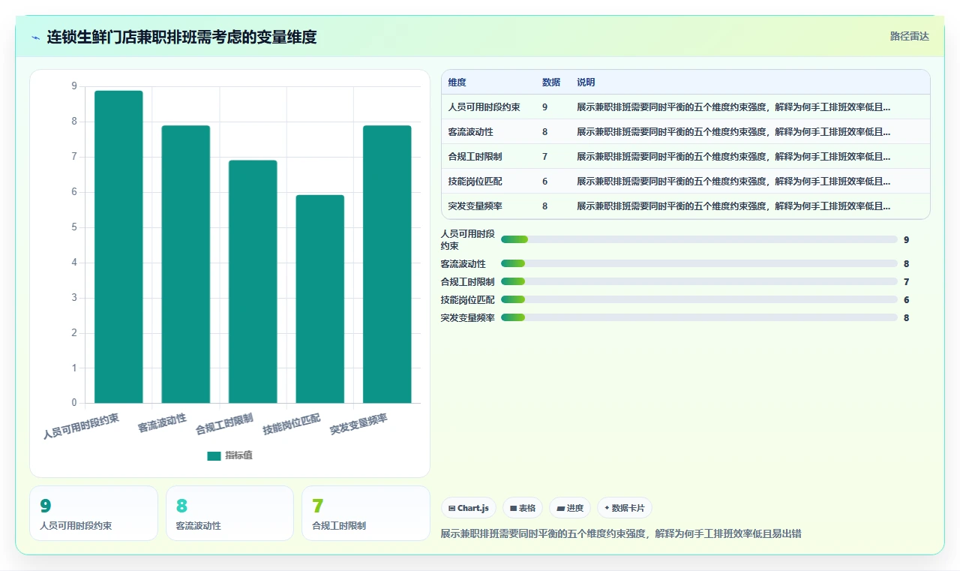Click the 人员可用时段约束 progress bar
Screen dimensions: 960x571
(699, 239)
